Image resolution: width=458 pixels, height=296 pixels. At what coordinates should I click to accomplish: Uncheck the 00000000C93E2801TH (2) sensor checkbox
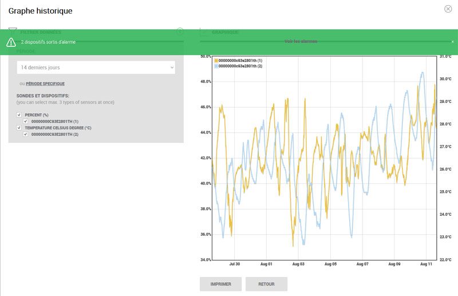(25, 134)
